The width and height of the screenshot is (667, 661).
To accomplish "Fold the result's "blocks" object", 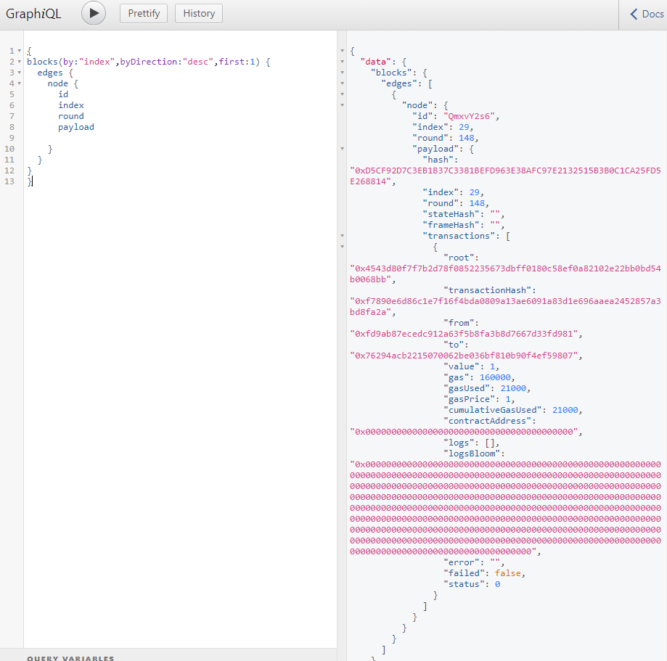I will click(x=343, y=73).
